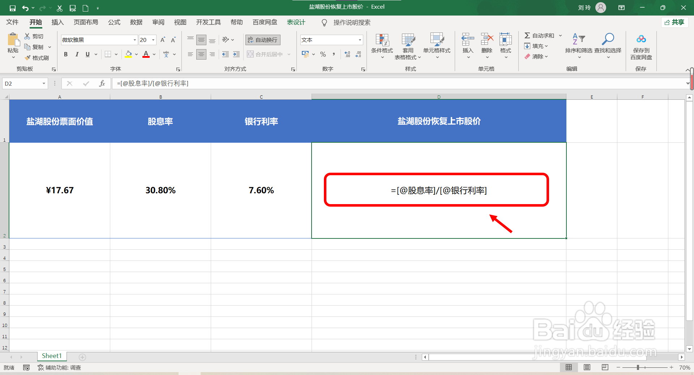694x375 pixels.
Task: Click the zoom slider handle
Action: 638,367
